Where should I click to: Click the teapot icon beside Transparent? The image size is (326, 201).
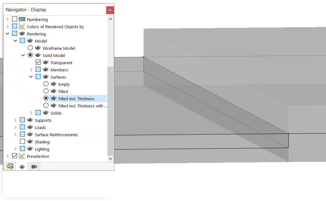click(46, 62)
